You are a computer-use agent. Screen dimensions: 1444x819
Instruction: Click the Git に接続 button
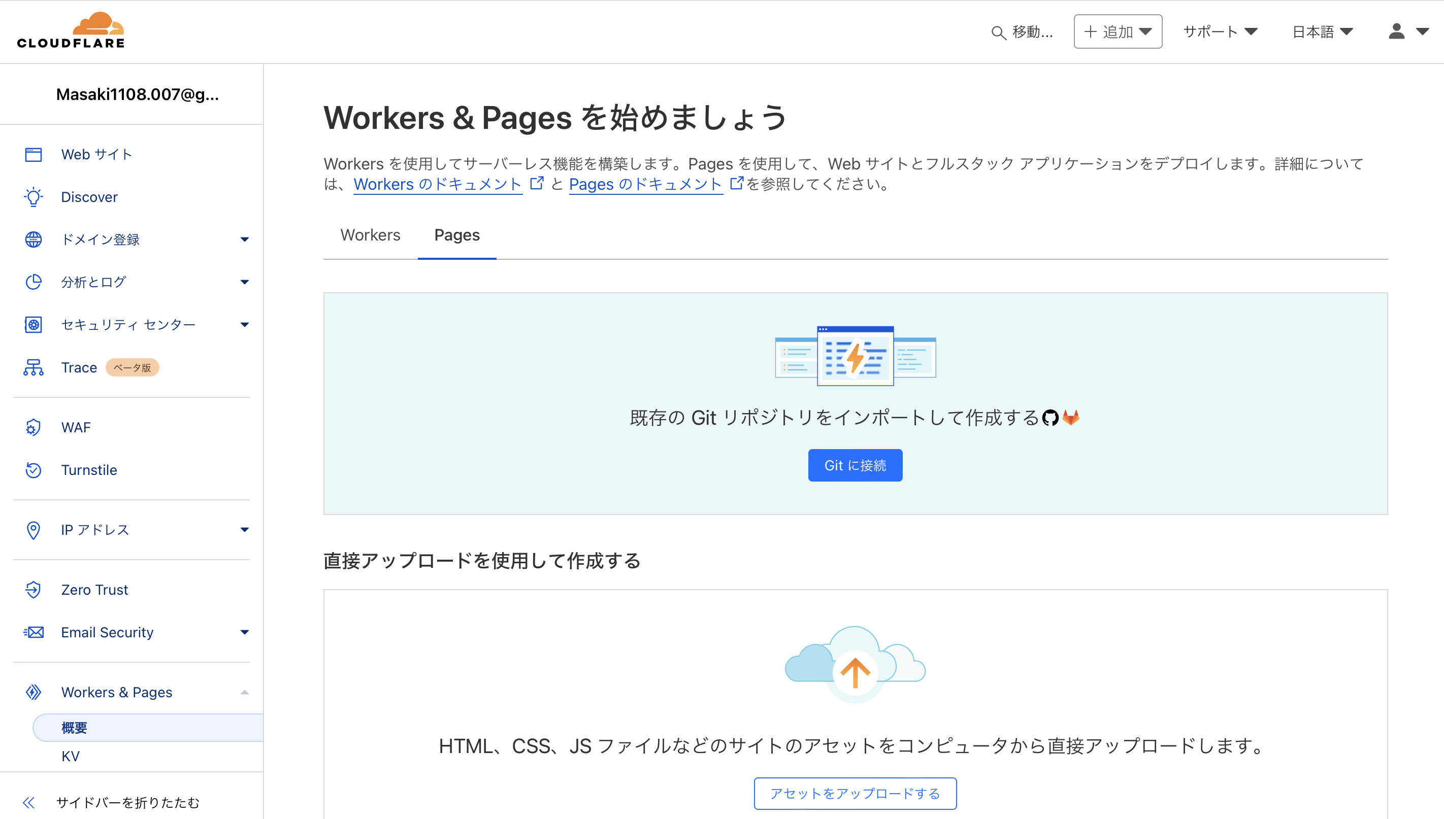click(x=855, y=465)
